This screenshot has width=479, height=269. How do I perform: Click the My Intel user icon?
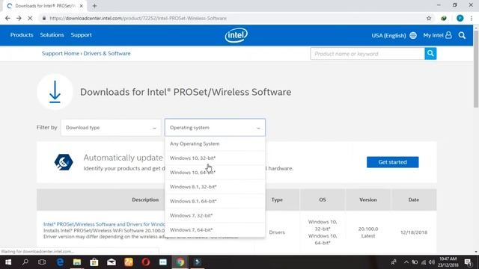(x=448, y=35)
